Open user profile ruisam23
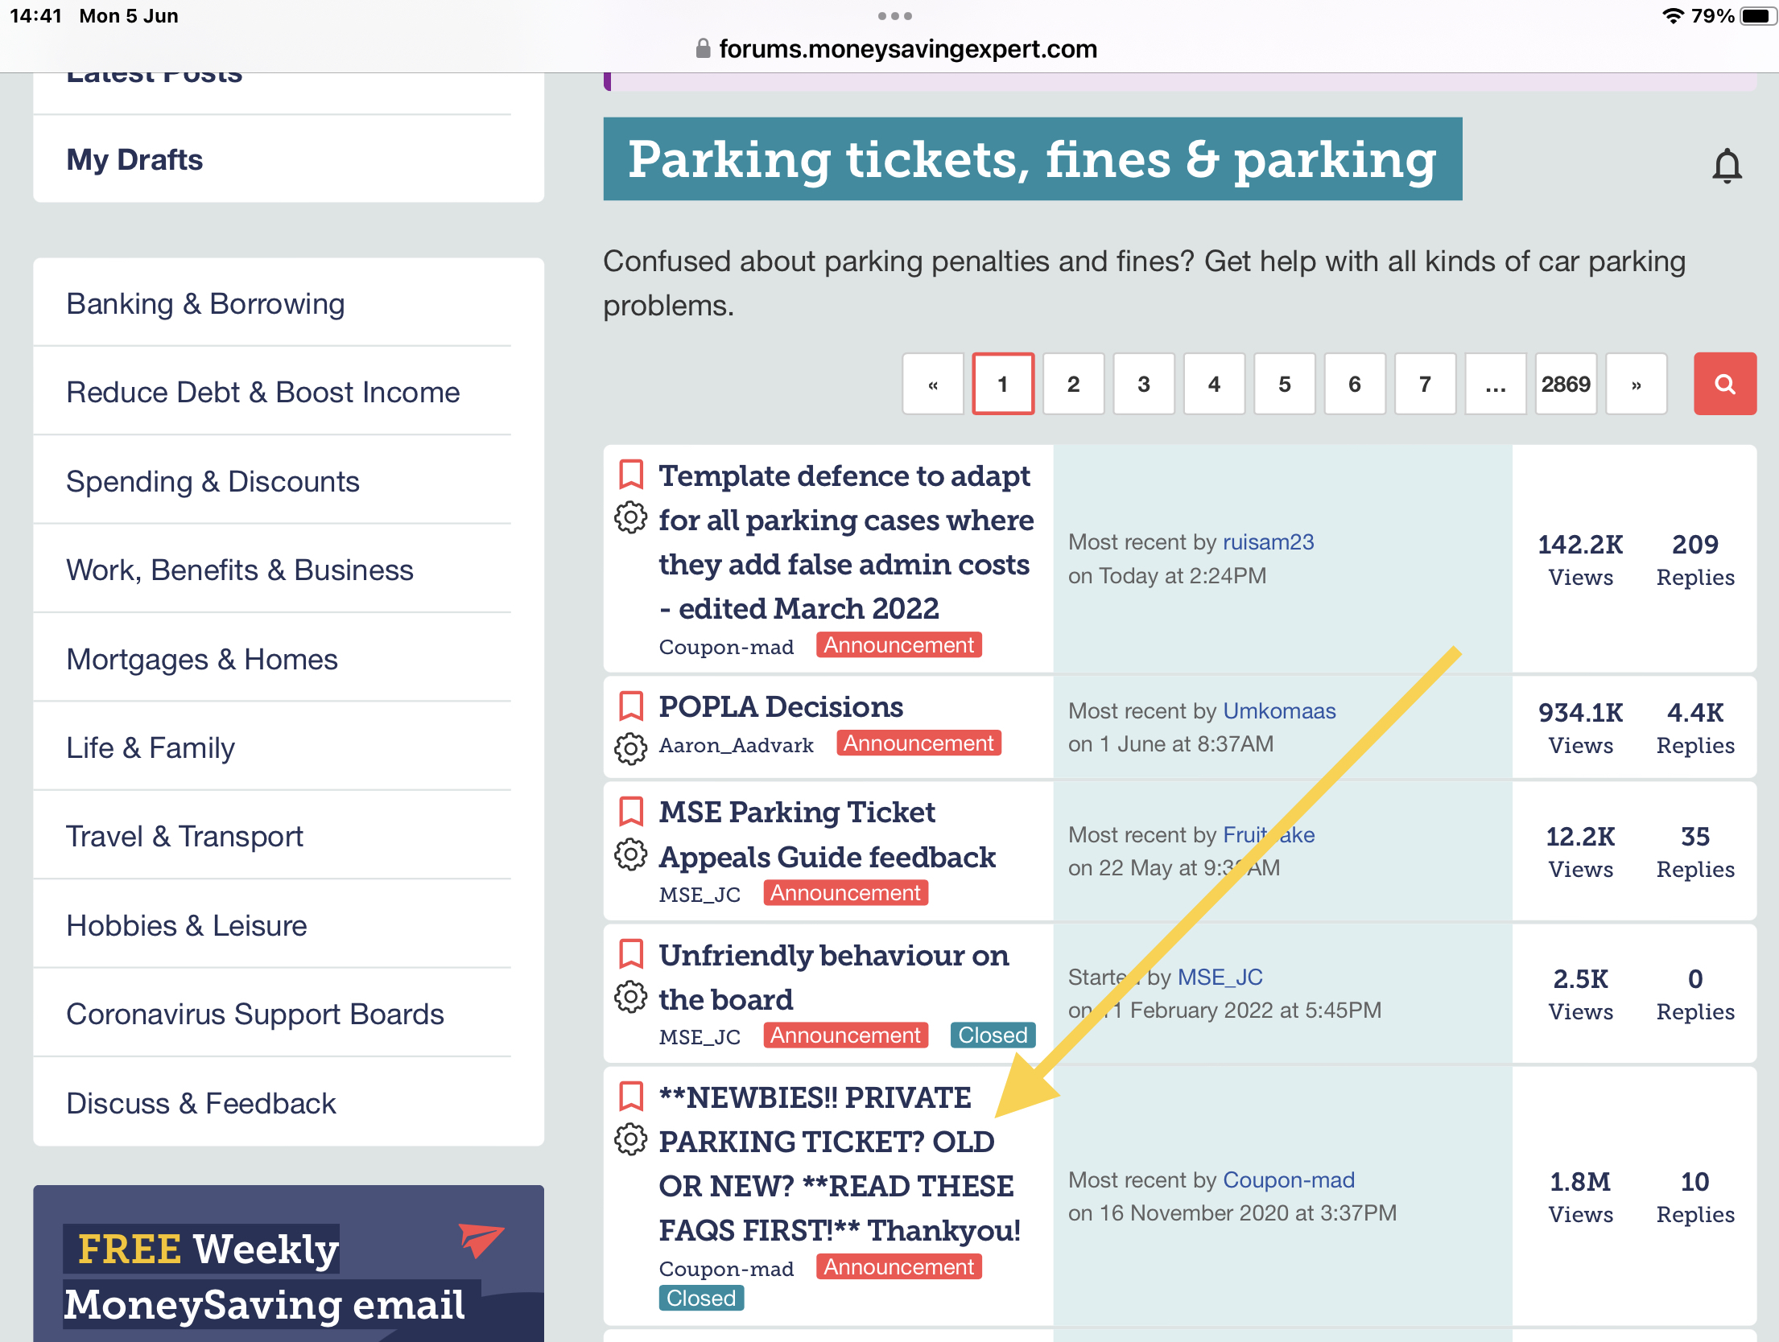Viewport: 1779px width, 1342px height. (x=1268, y=542)
